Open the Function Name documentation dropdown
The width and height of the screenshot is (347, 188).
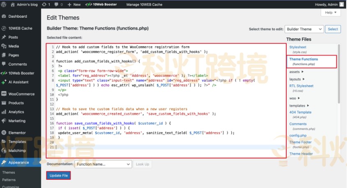tap(103, 164)
